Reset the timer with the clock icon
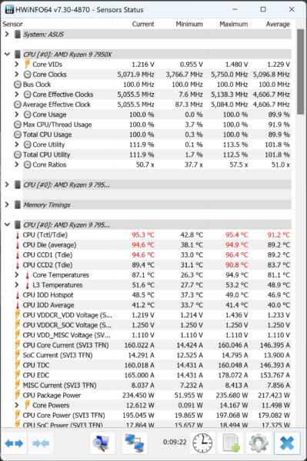307x461 pixels. [x=202, y=443]
